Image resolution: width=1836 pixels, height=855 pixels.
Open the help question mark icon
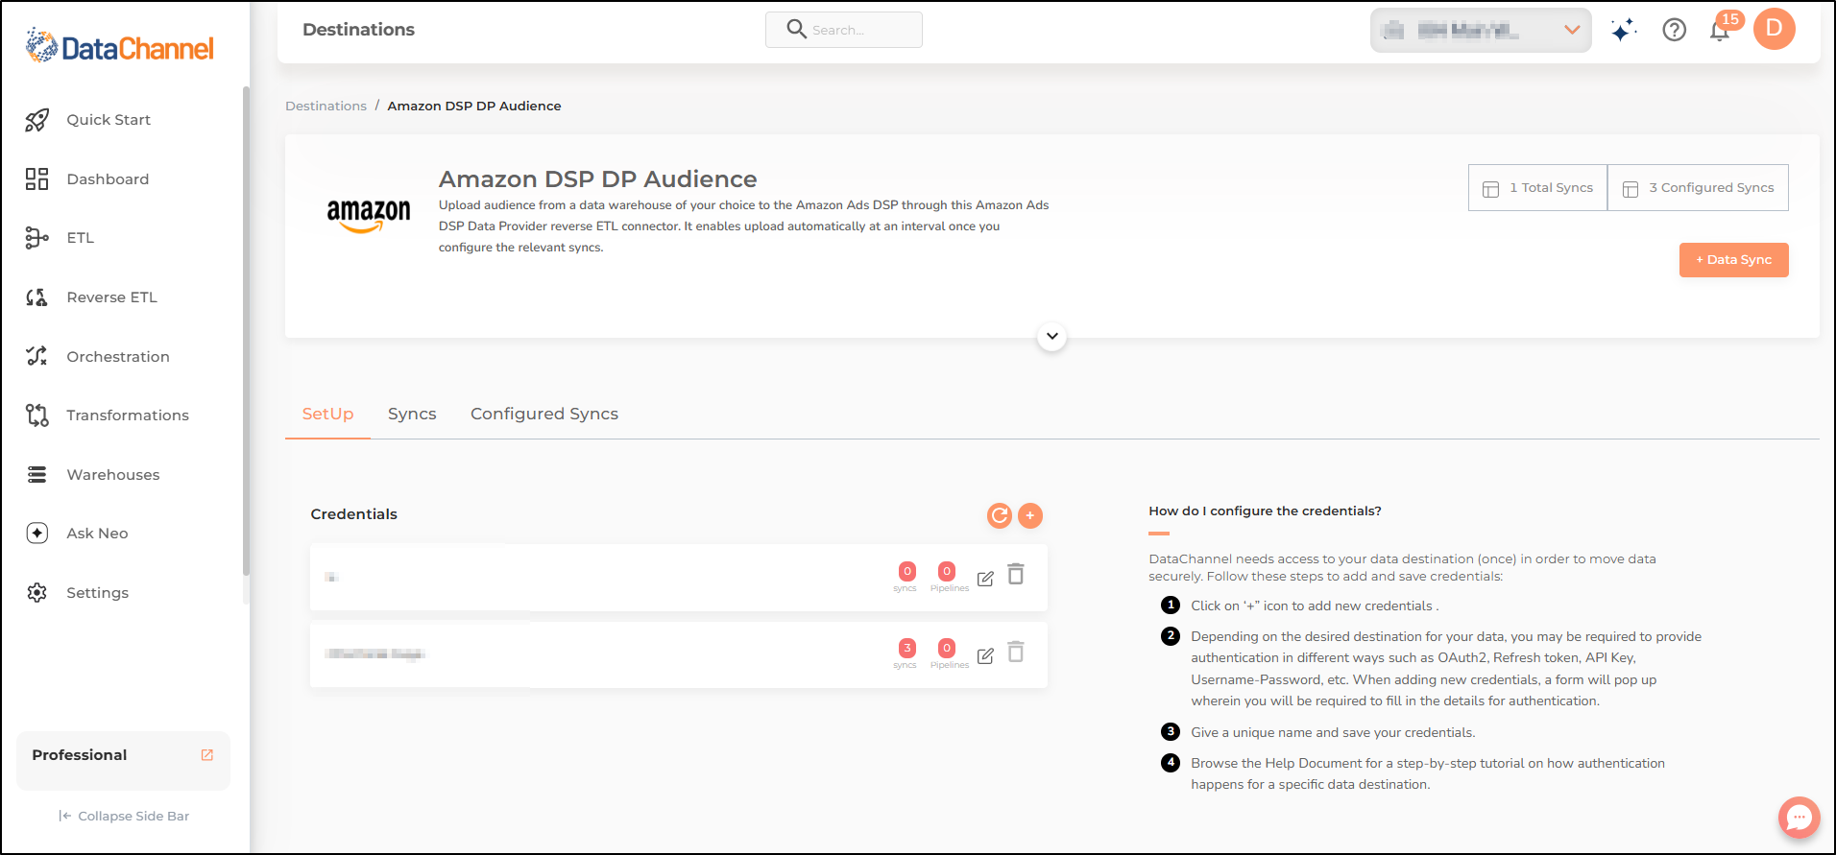[x=1675, y=31]
